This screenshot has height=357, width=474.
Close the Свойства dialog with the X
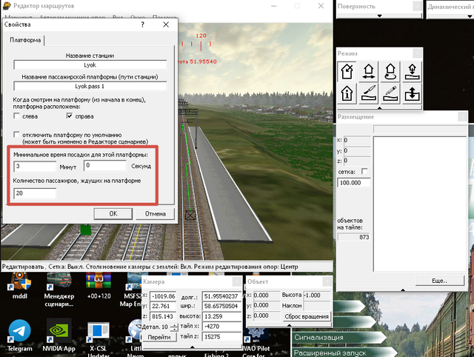coord(166,24)
